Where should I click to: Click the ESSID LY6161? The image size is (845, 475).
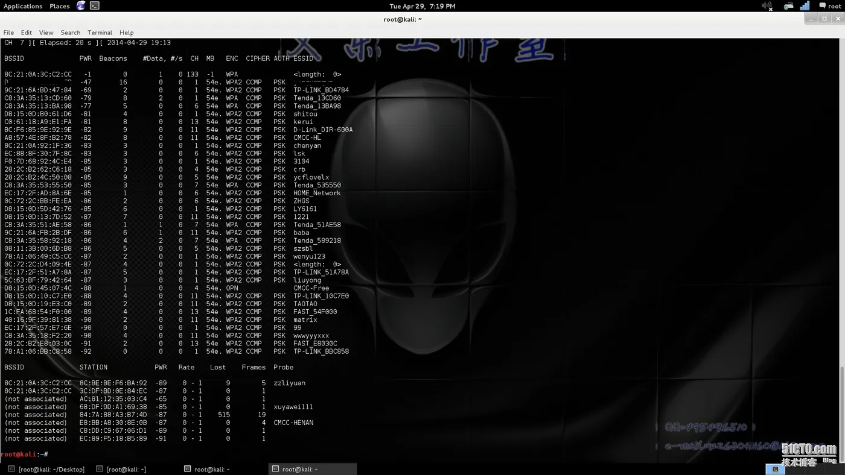[305, 209]
